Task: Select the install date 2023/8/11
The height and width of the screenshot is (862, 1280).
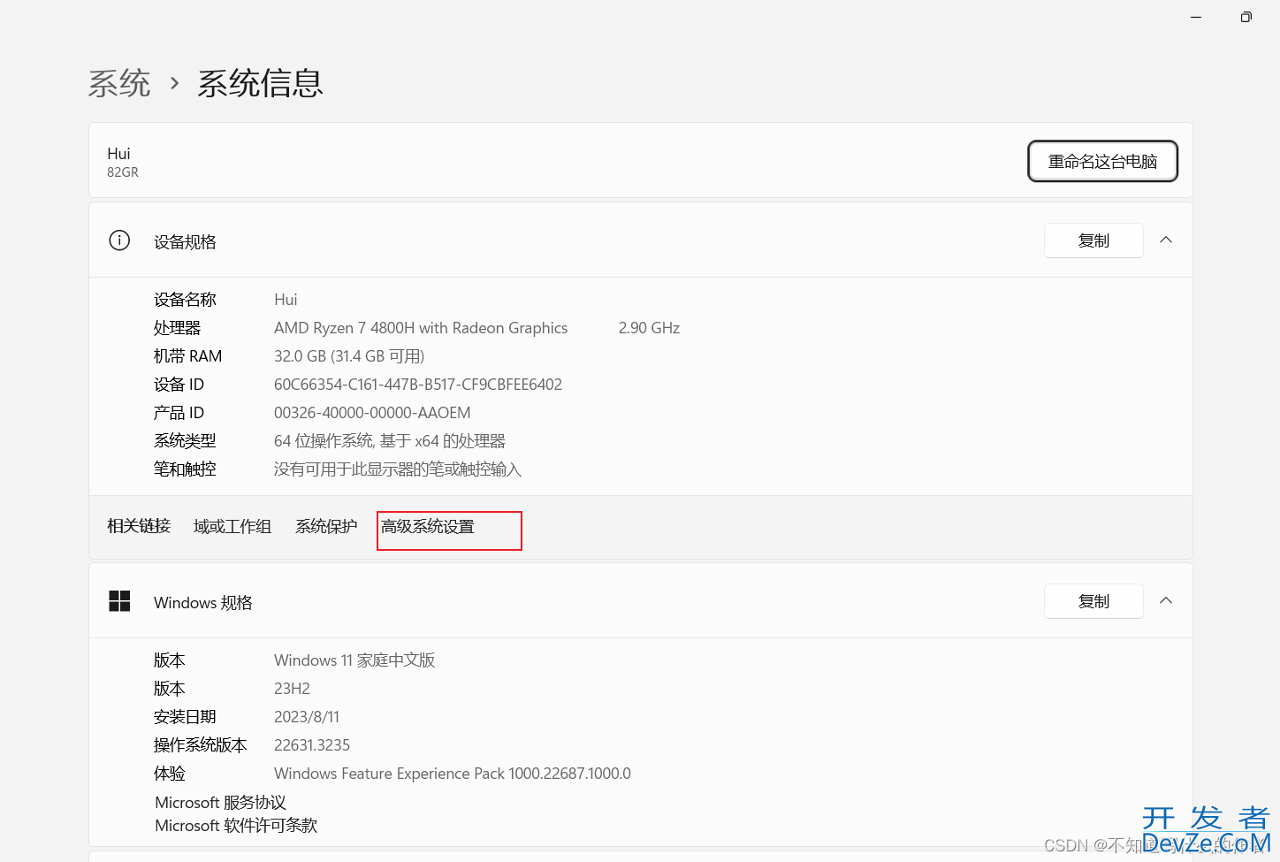Action: click(x=307, y=717)
